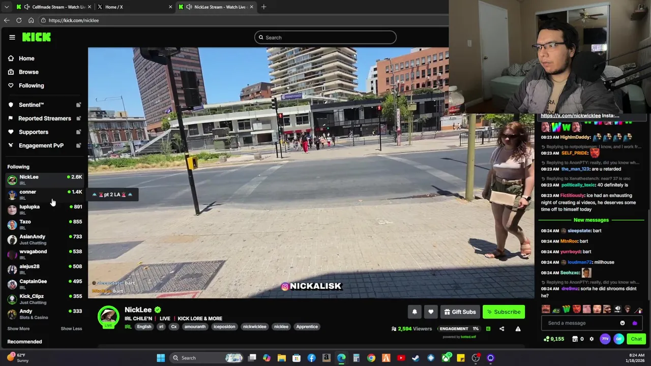651x366 pixels.
Task: Click lock icon next to Sentinel™
Action: [78, 105]
